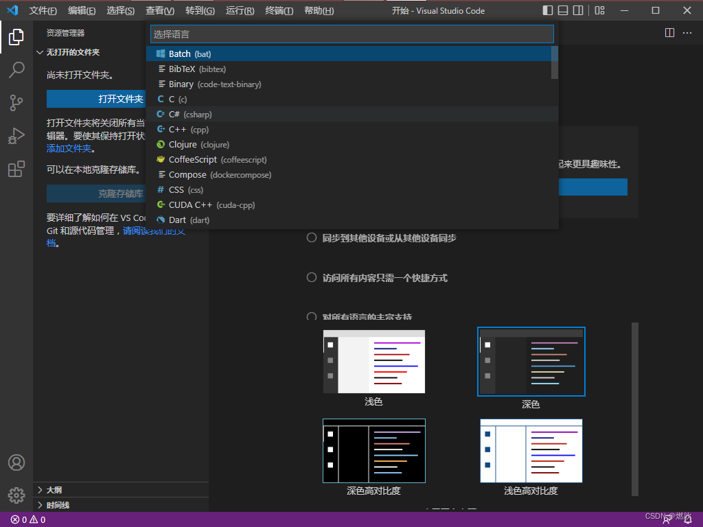Select radio for 访问所有内容只需一个快捷方式

(x=312, y=277)
